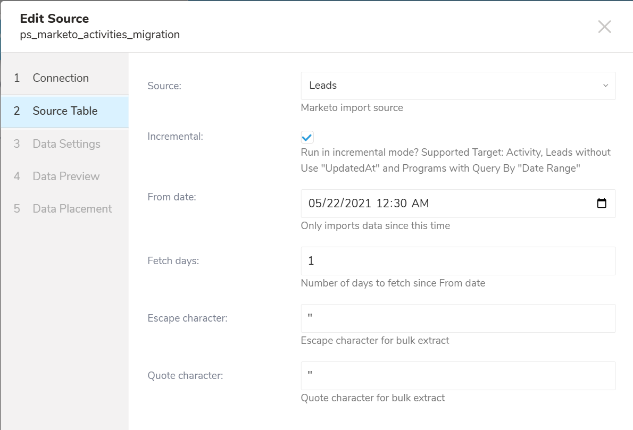Jump to the Data Placement step
633x430 pixels.
72,209
